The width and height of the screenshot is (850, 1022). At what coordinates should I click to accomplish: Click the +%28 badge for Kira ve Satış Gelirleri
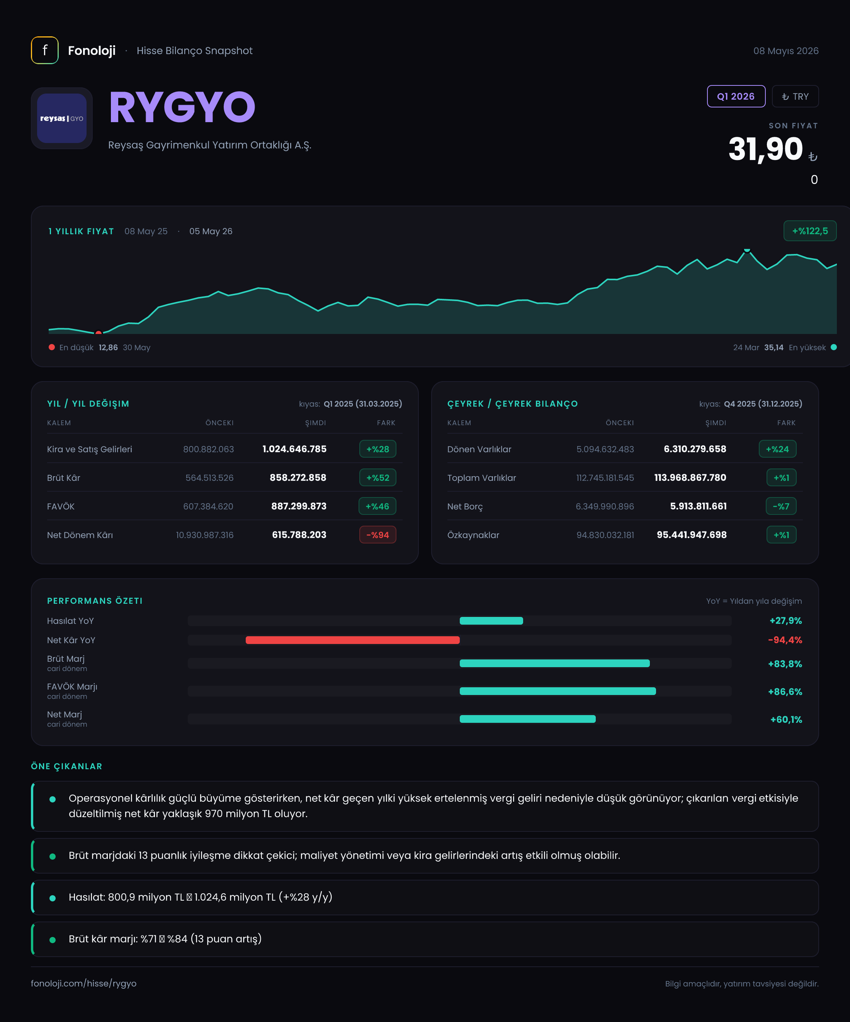377,449
